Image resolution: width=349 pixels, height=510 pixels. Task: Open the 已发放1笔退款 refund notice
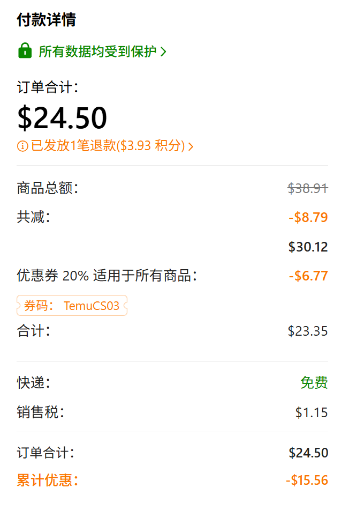[107, 146]
